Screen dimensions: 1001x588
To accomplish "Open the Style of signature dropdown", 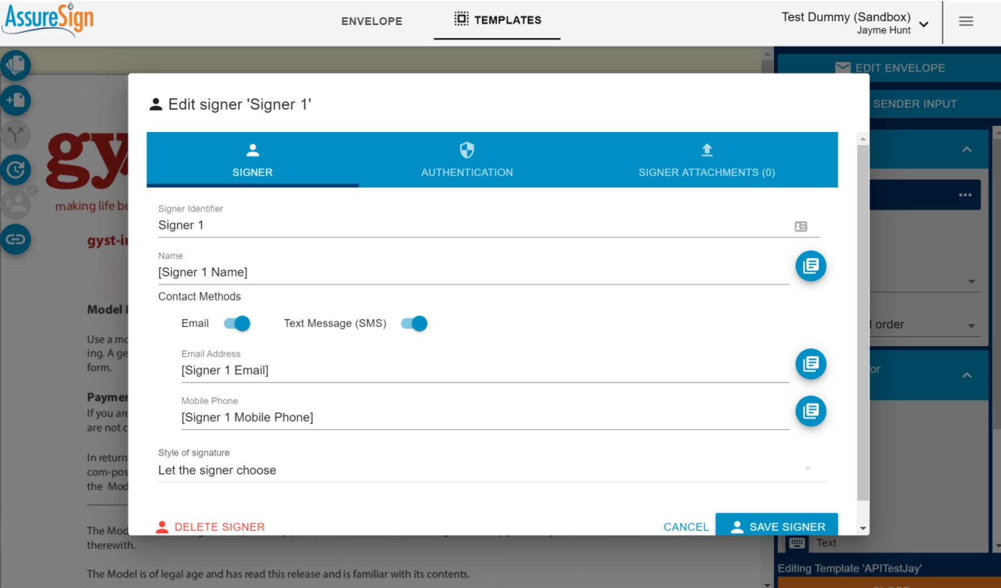I will point(492,470).
